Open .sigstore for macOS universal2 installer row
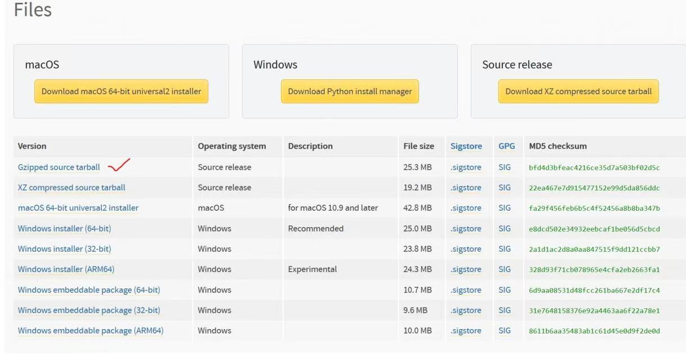This screenshot has width=686, height=355. pyautogui.click(x=466, y=208)
